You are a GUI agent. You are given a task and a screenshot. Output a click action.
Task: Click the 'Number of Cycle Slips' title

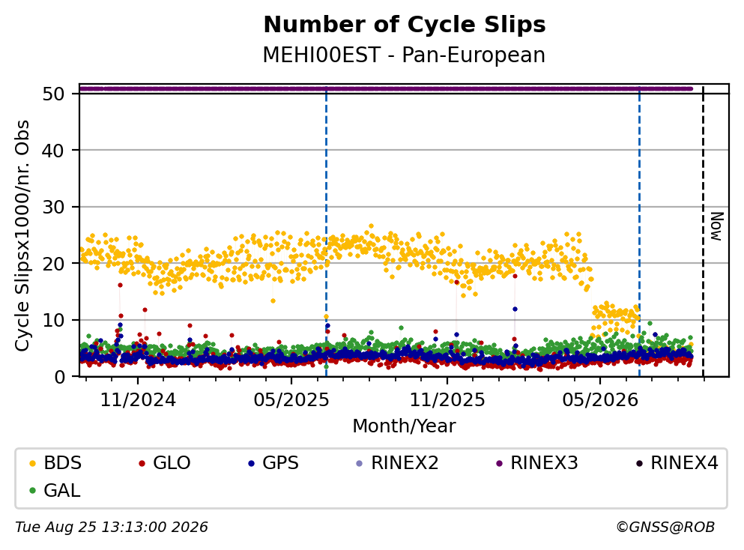pos(405,25)
